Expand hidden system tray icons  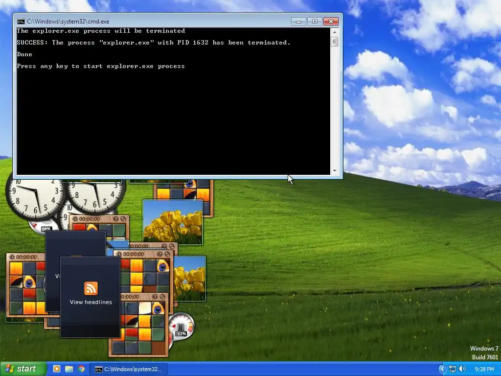[x=442, y=369]
